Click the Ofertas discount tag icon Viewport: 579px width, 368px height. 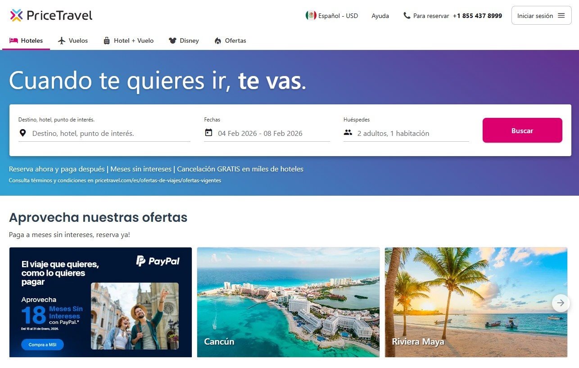pyautogui.click(x=218, y=40)
